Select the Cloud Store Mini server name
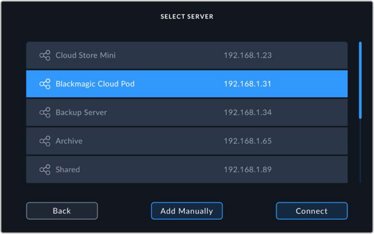Viewport: 374px width, 234px height. click(86, 55)
